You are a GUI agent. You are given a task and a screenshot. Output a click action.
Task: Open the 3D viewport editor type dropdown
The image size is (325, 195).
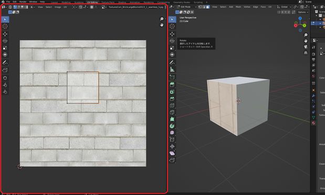click(172, 7)
